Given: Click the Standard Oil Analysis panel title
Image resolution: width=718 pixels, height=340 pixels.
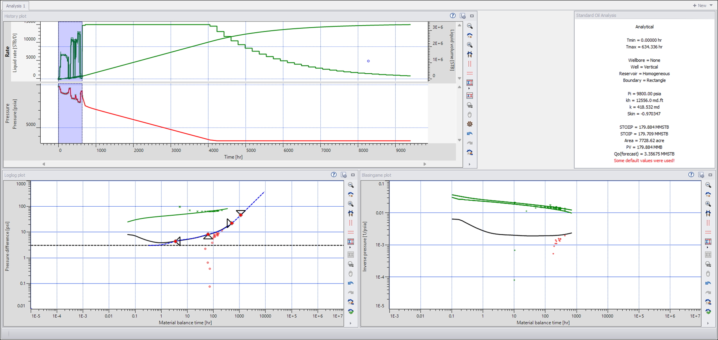Looking at the screenshot, I should [x=596, y=16].
